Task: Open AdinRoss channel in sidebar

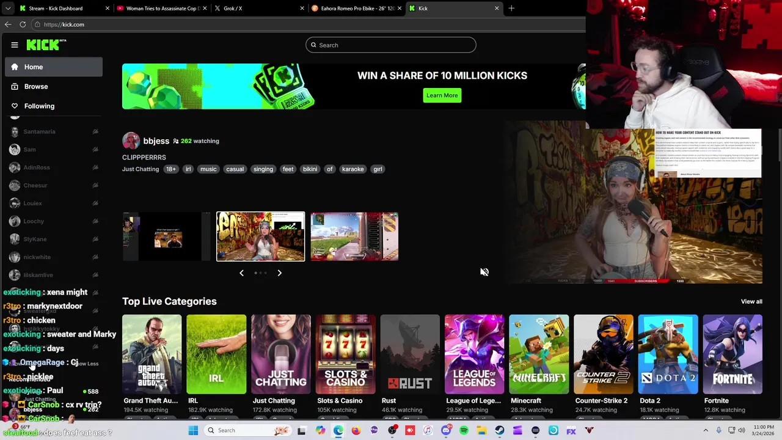Action: pyautogui.click(x=54, y=167)
